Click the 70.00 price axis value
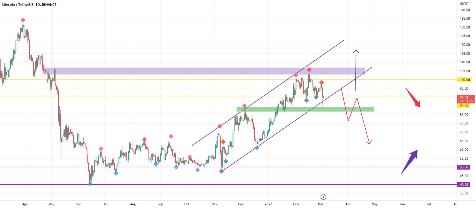The image size is (476, 208). click(x=464, y=132)
